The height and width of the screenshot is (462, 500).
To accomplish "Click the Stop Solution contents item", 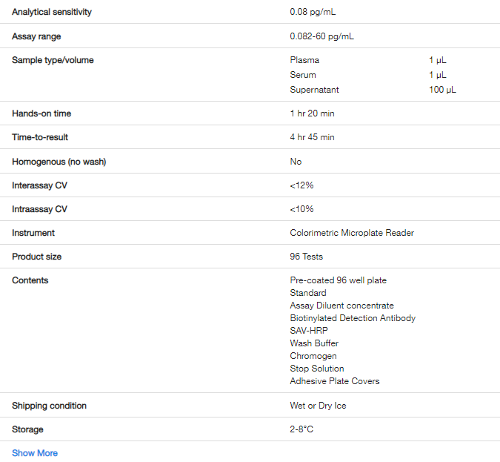I will (x=316, y=369).
